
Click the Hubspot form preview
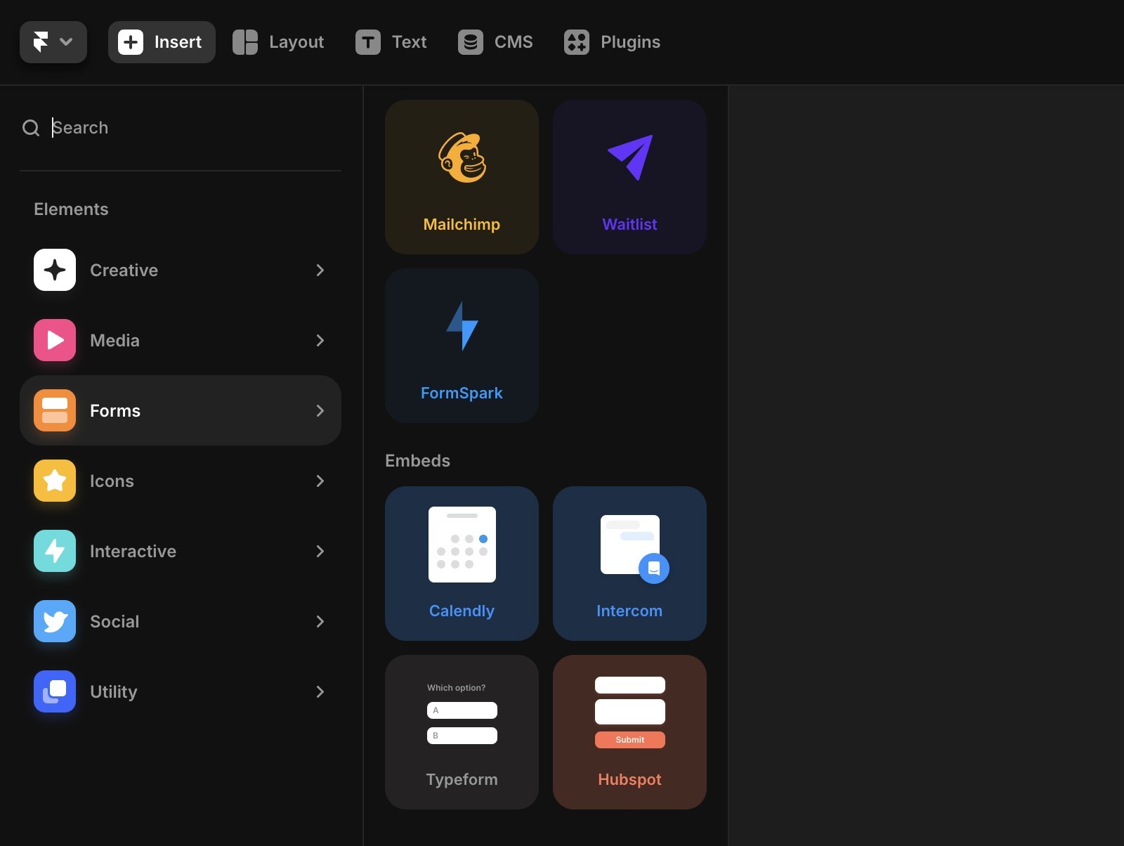click(x=630, y=712)
